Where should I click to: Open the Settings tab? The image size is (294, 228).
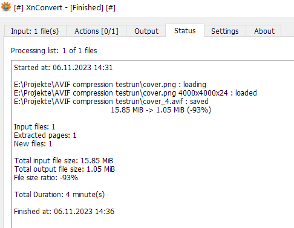tap(225, 31)
